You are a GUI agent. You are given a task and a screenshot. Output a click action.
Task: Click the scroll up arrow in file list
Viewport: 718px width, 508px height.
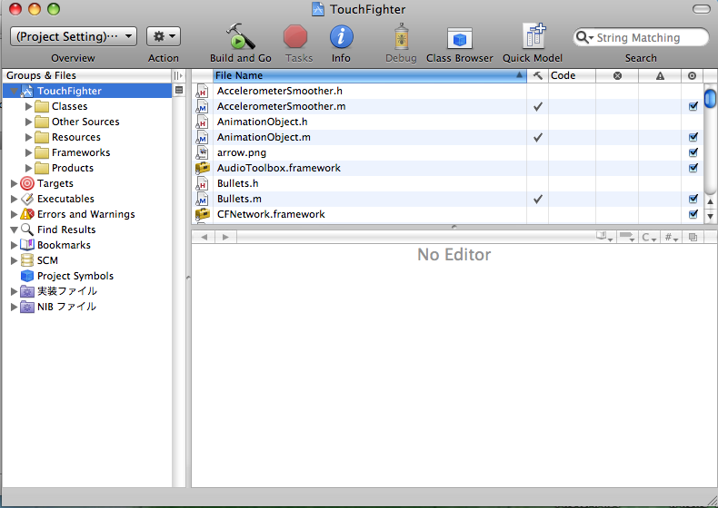pos(710,201)
